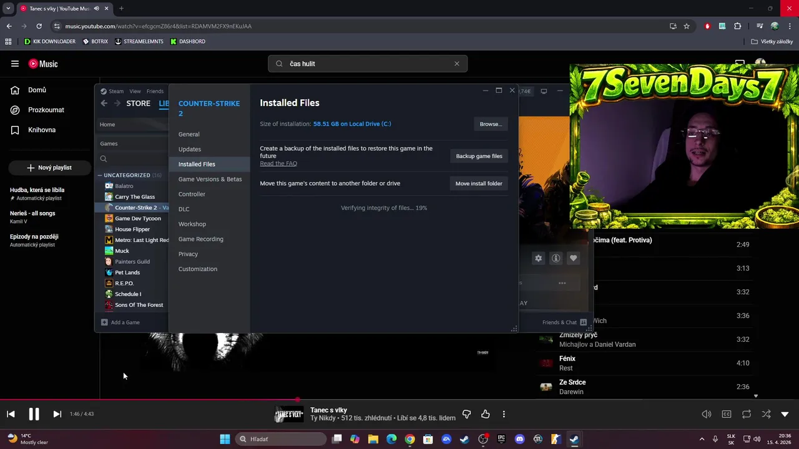Open STREAMELEMNTS bookmark
Image resolution: width=799 pixels, height=449 pixels.
click(139, 42)
